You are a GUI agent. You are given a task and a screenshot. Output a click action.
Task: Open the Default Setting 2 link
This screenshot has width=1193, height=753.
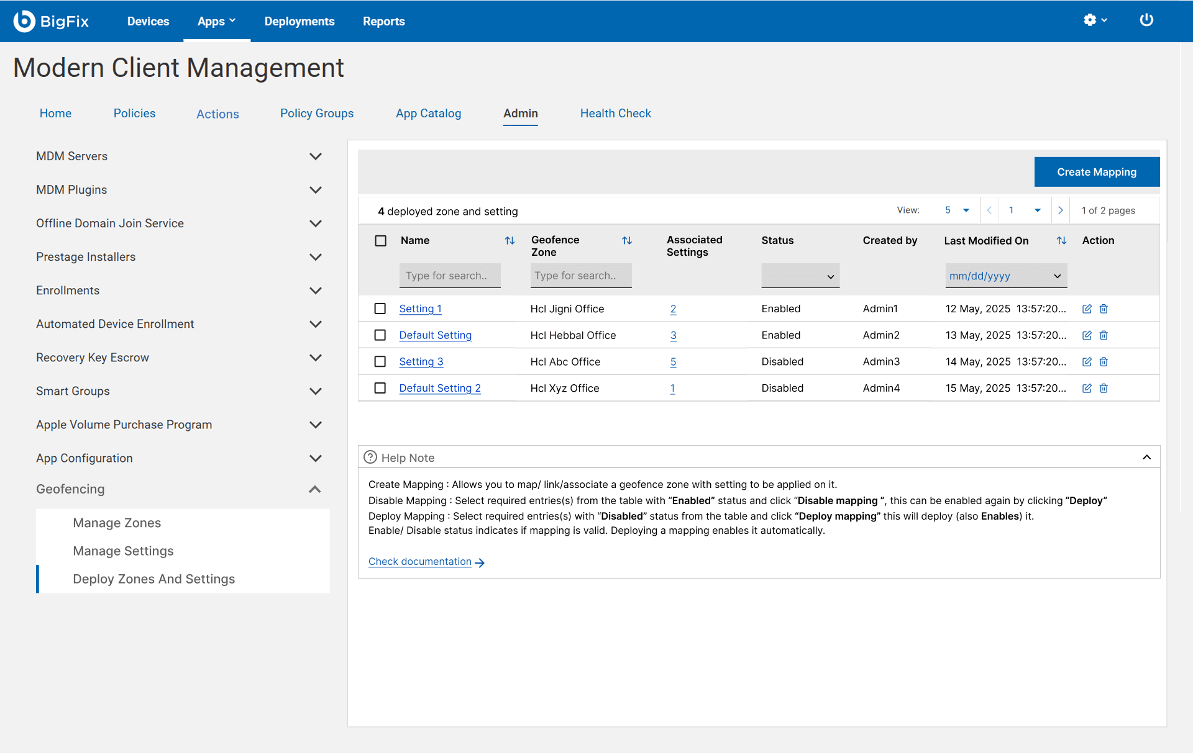pyautogui.click(x=440, y=388)
